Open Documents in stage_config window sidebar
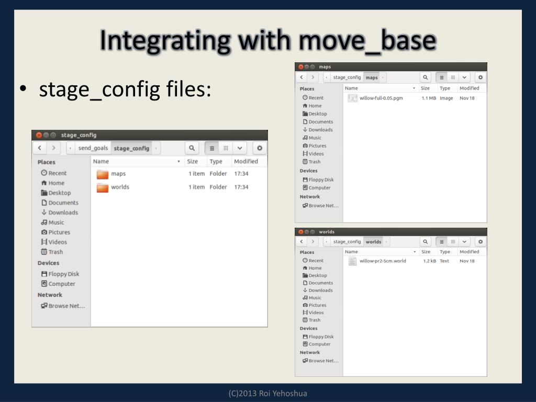This screenshot has height=402, width=536. [60, 203]
